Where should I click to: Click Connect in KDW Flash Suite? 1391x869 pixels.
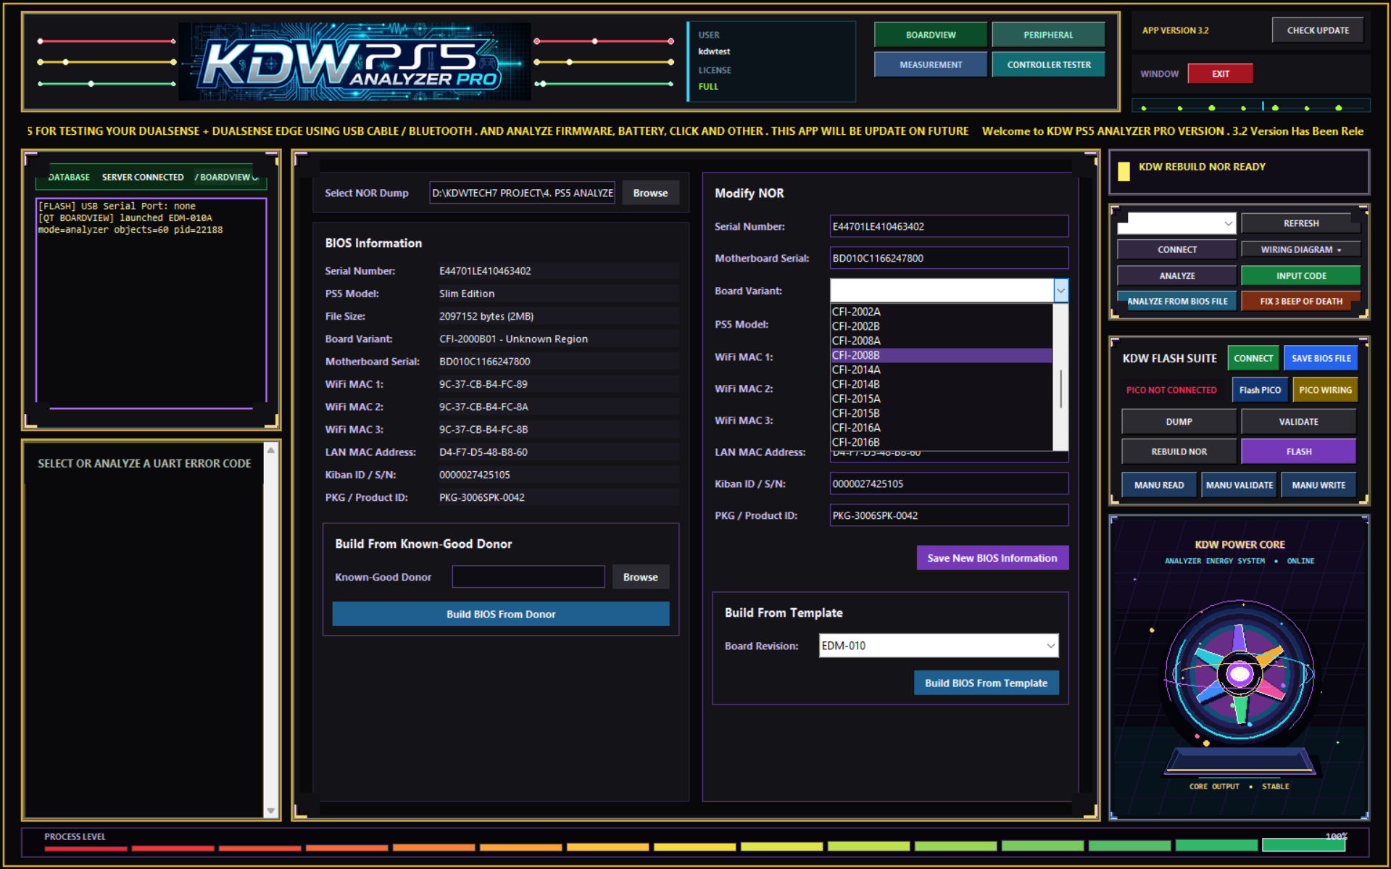(x=1253, y=358)
